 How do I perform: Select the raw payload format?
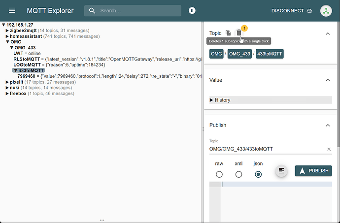(219, 174)
